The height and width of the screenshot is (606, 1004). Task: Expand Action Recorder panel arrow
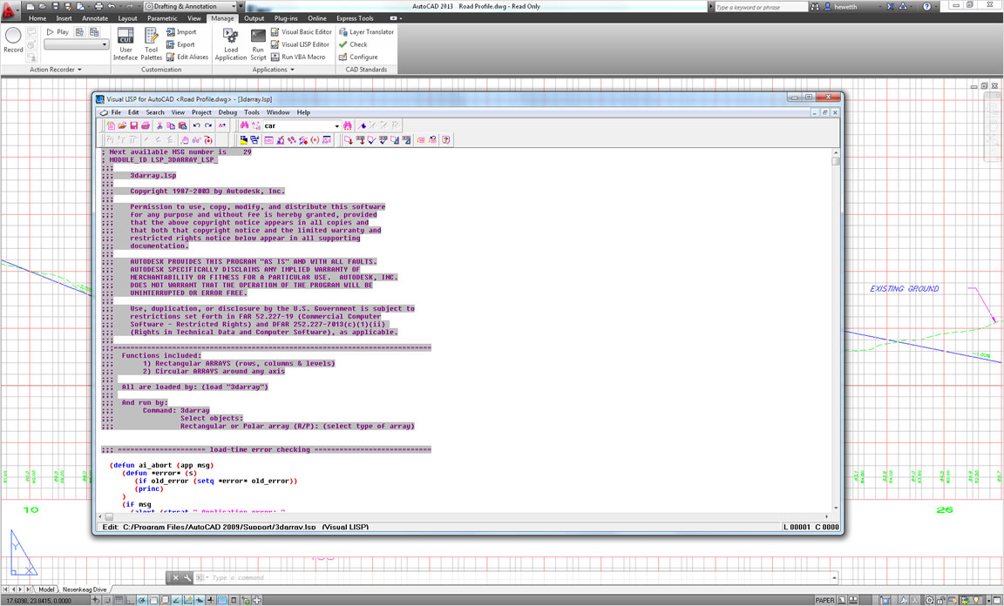coord(79,70)
